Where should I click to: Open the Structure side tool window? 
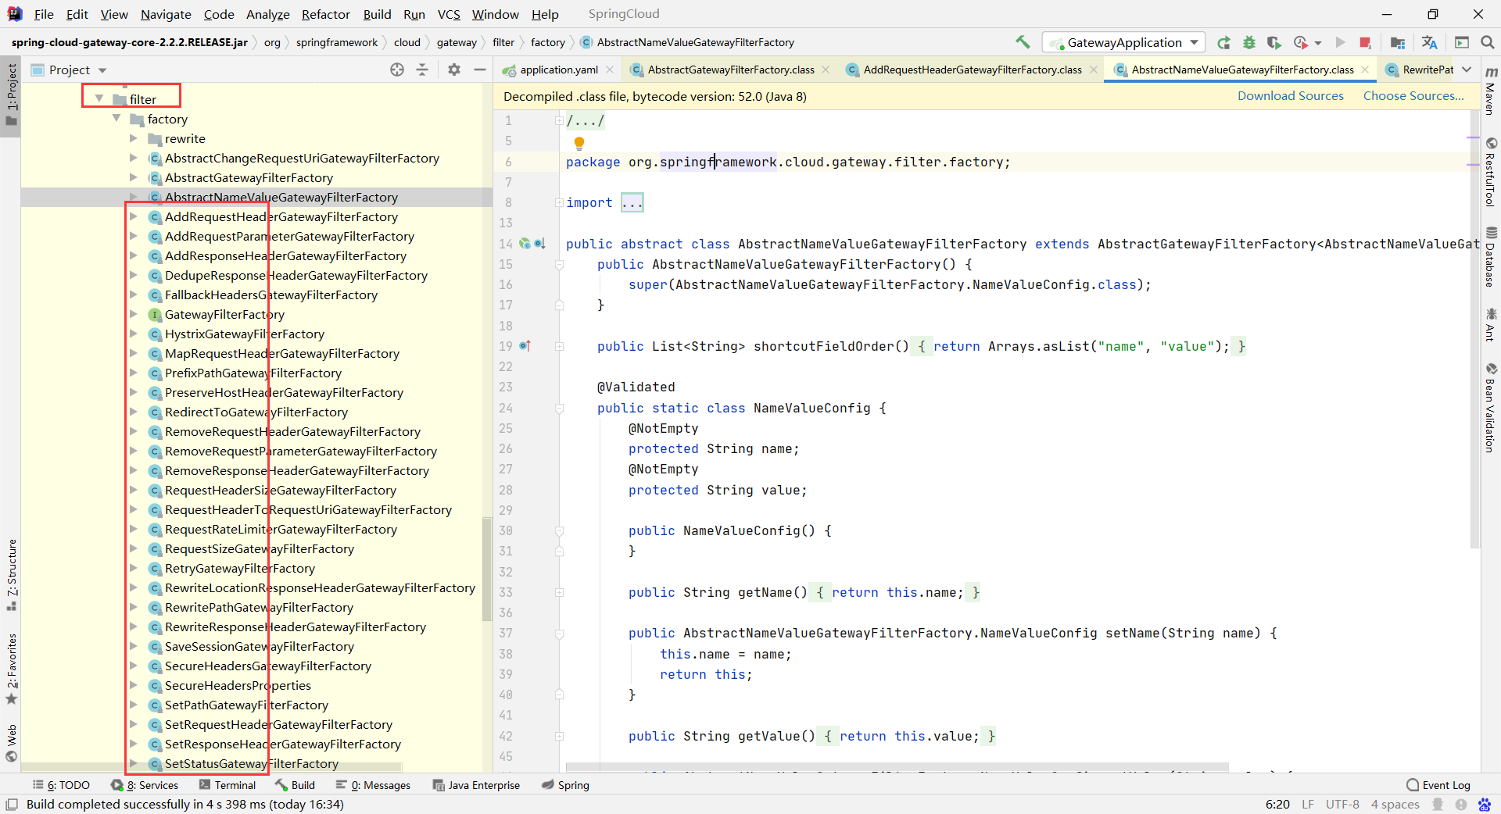12,575
